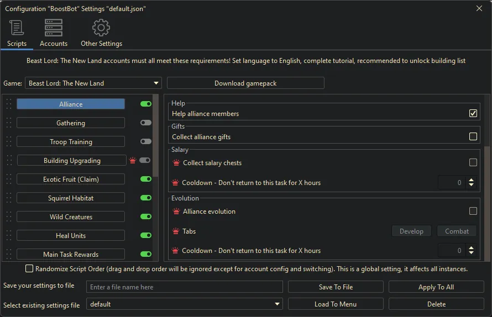Viewport: 492px width, 317px height.
Task: Enable the Gathering script switch
Action: coord(146,123)
